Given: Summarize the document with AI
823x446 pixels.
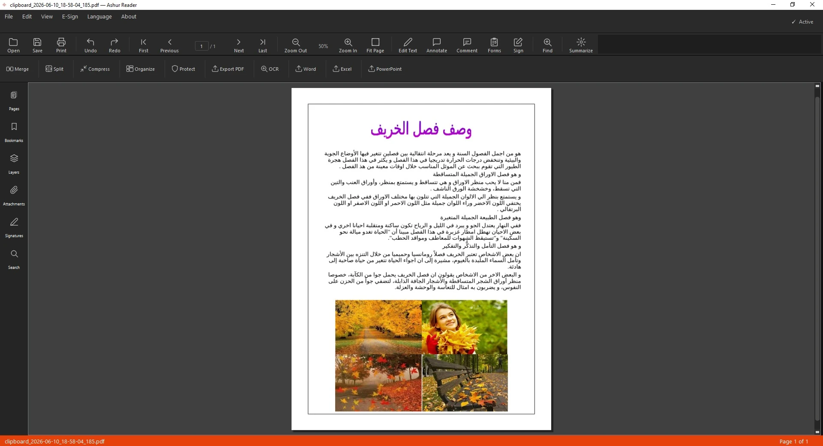Looking at the screenshot, I should (x=581, y=45).
